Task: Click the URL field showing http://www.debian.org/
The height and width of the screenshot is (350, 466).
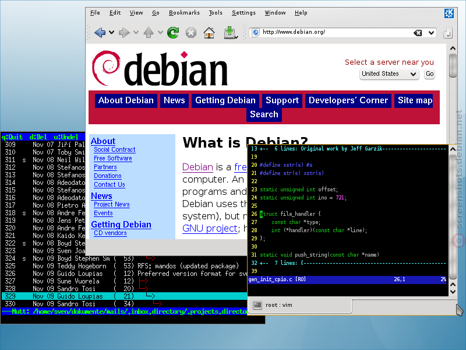Action: [x=336, y=32]
